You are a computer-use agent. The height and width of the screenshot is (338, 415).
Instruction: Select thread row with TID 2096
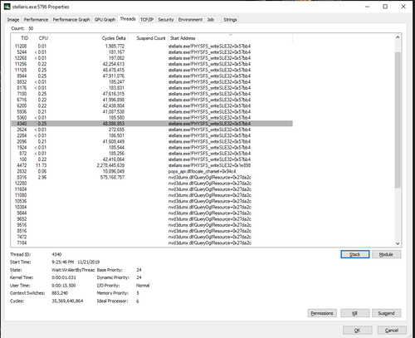[x=152, y=141]
